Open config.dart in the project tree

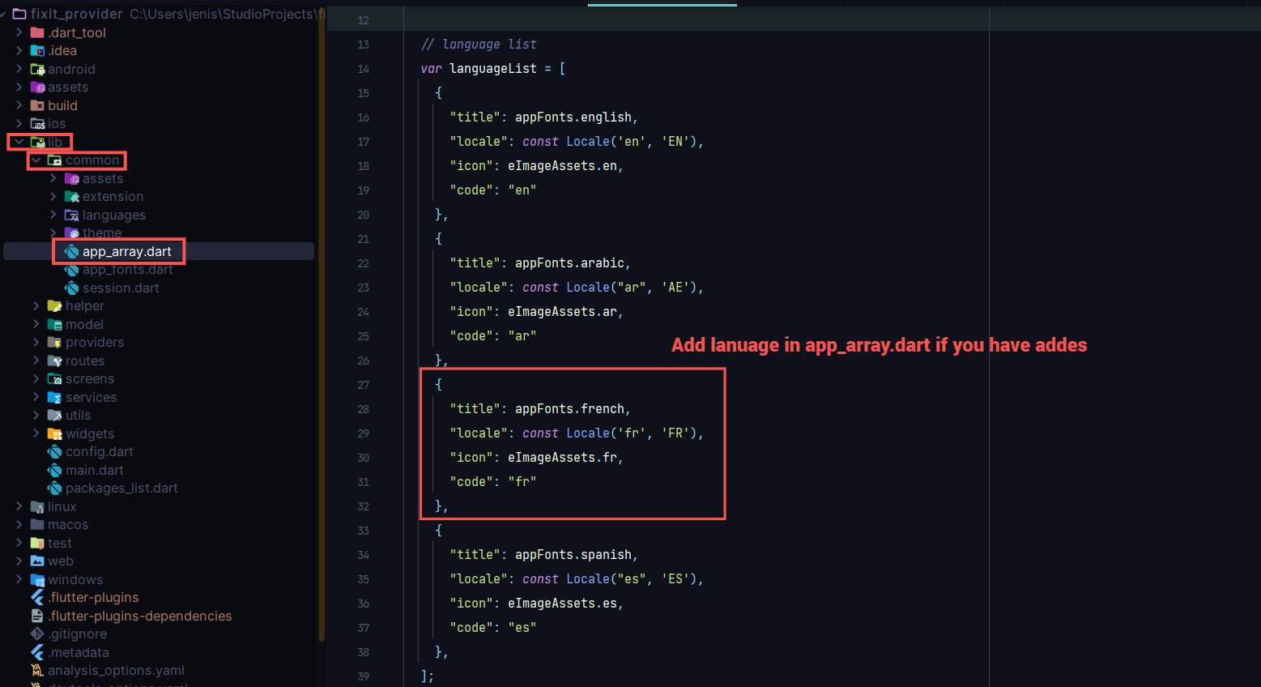99,452
